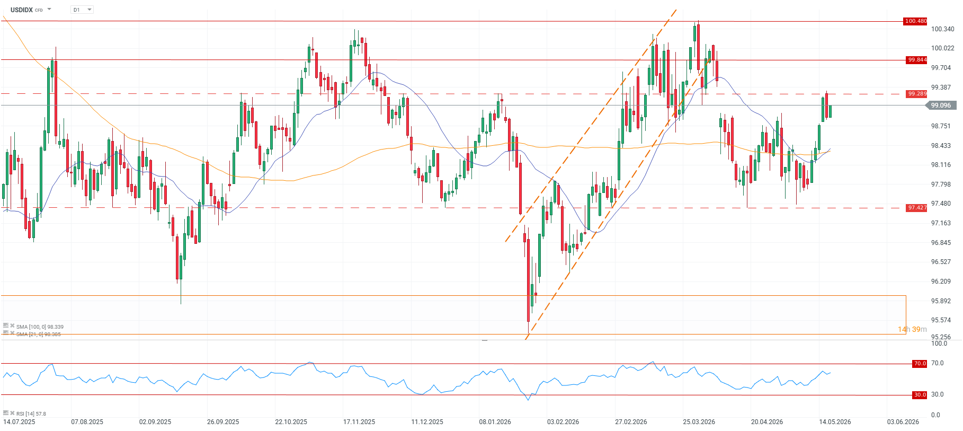The width and height of the screenshot is (963, 431).
Task: Click the 99.289 dashed level label
Action: (x=916, y=94)
